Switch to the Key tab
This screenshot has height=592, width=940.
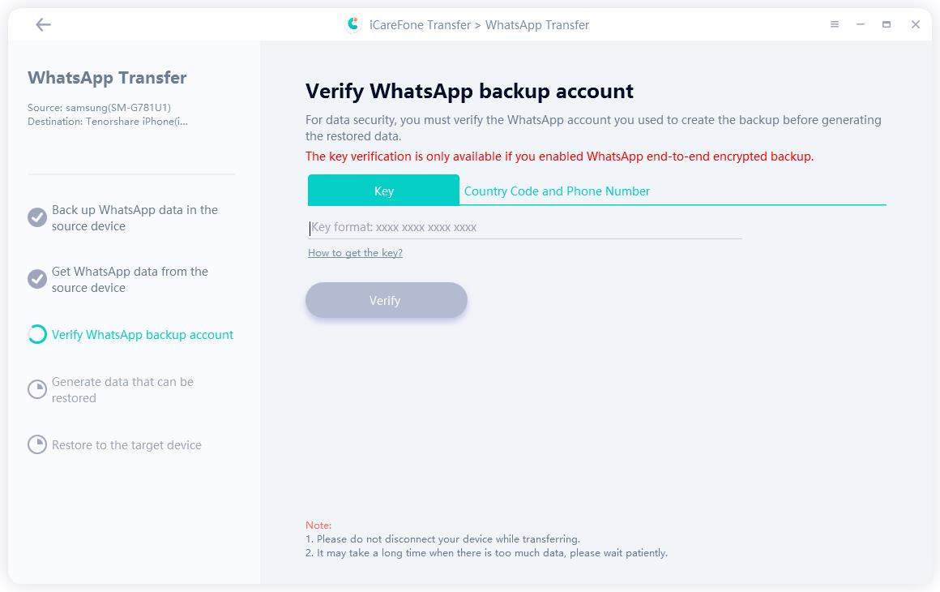[x=383, y=191]
